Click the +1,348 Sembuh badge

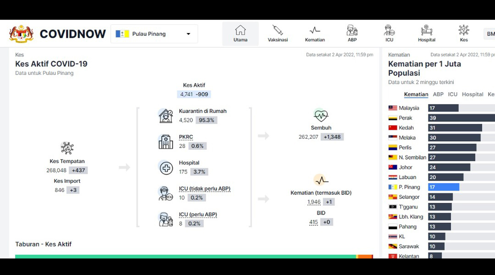(332, 137)
